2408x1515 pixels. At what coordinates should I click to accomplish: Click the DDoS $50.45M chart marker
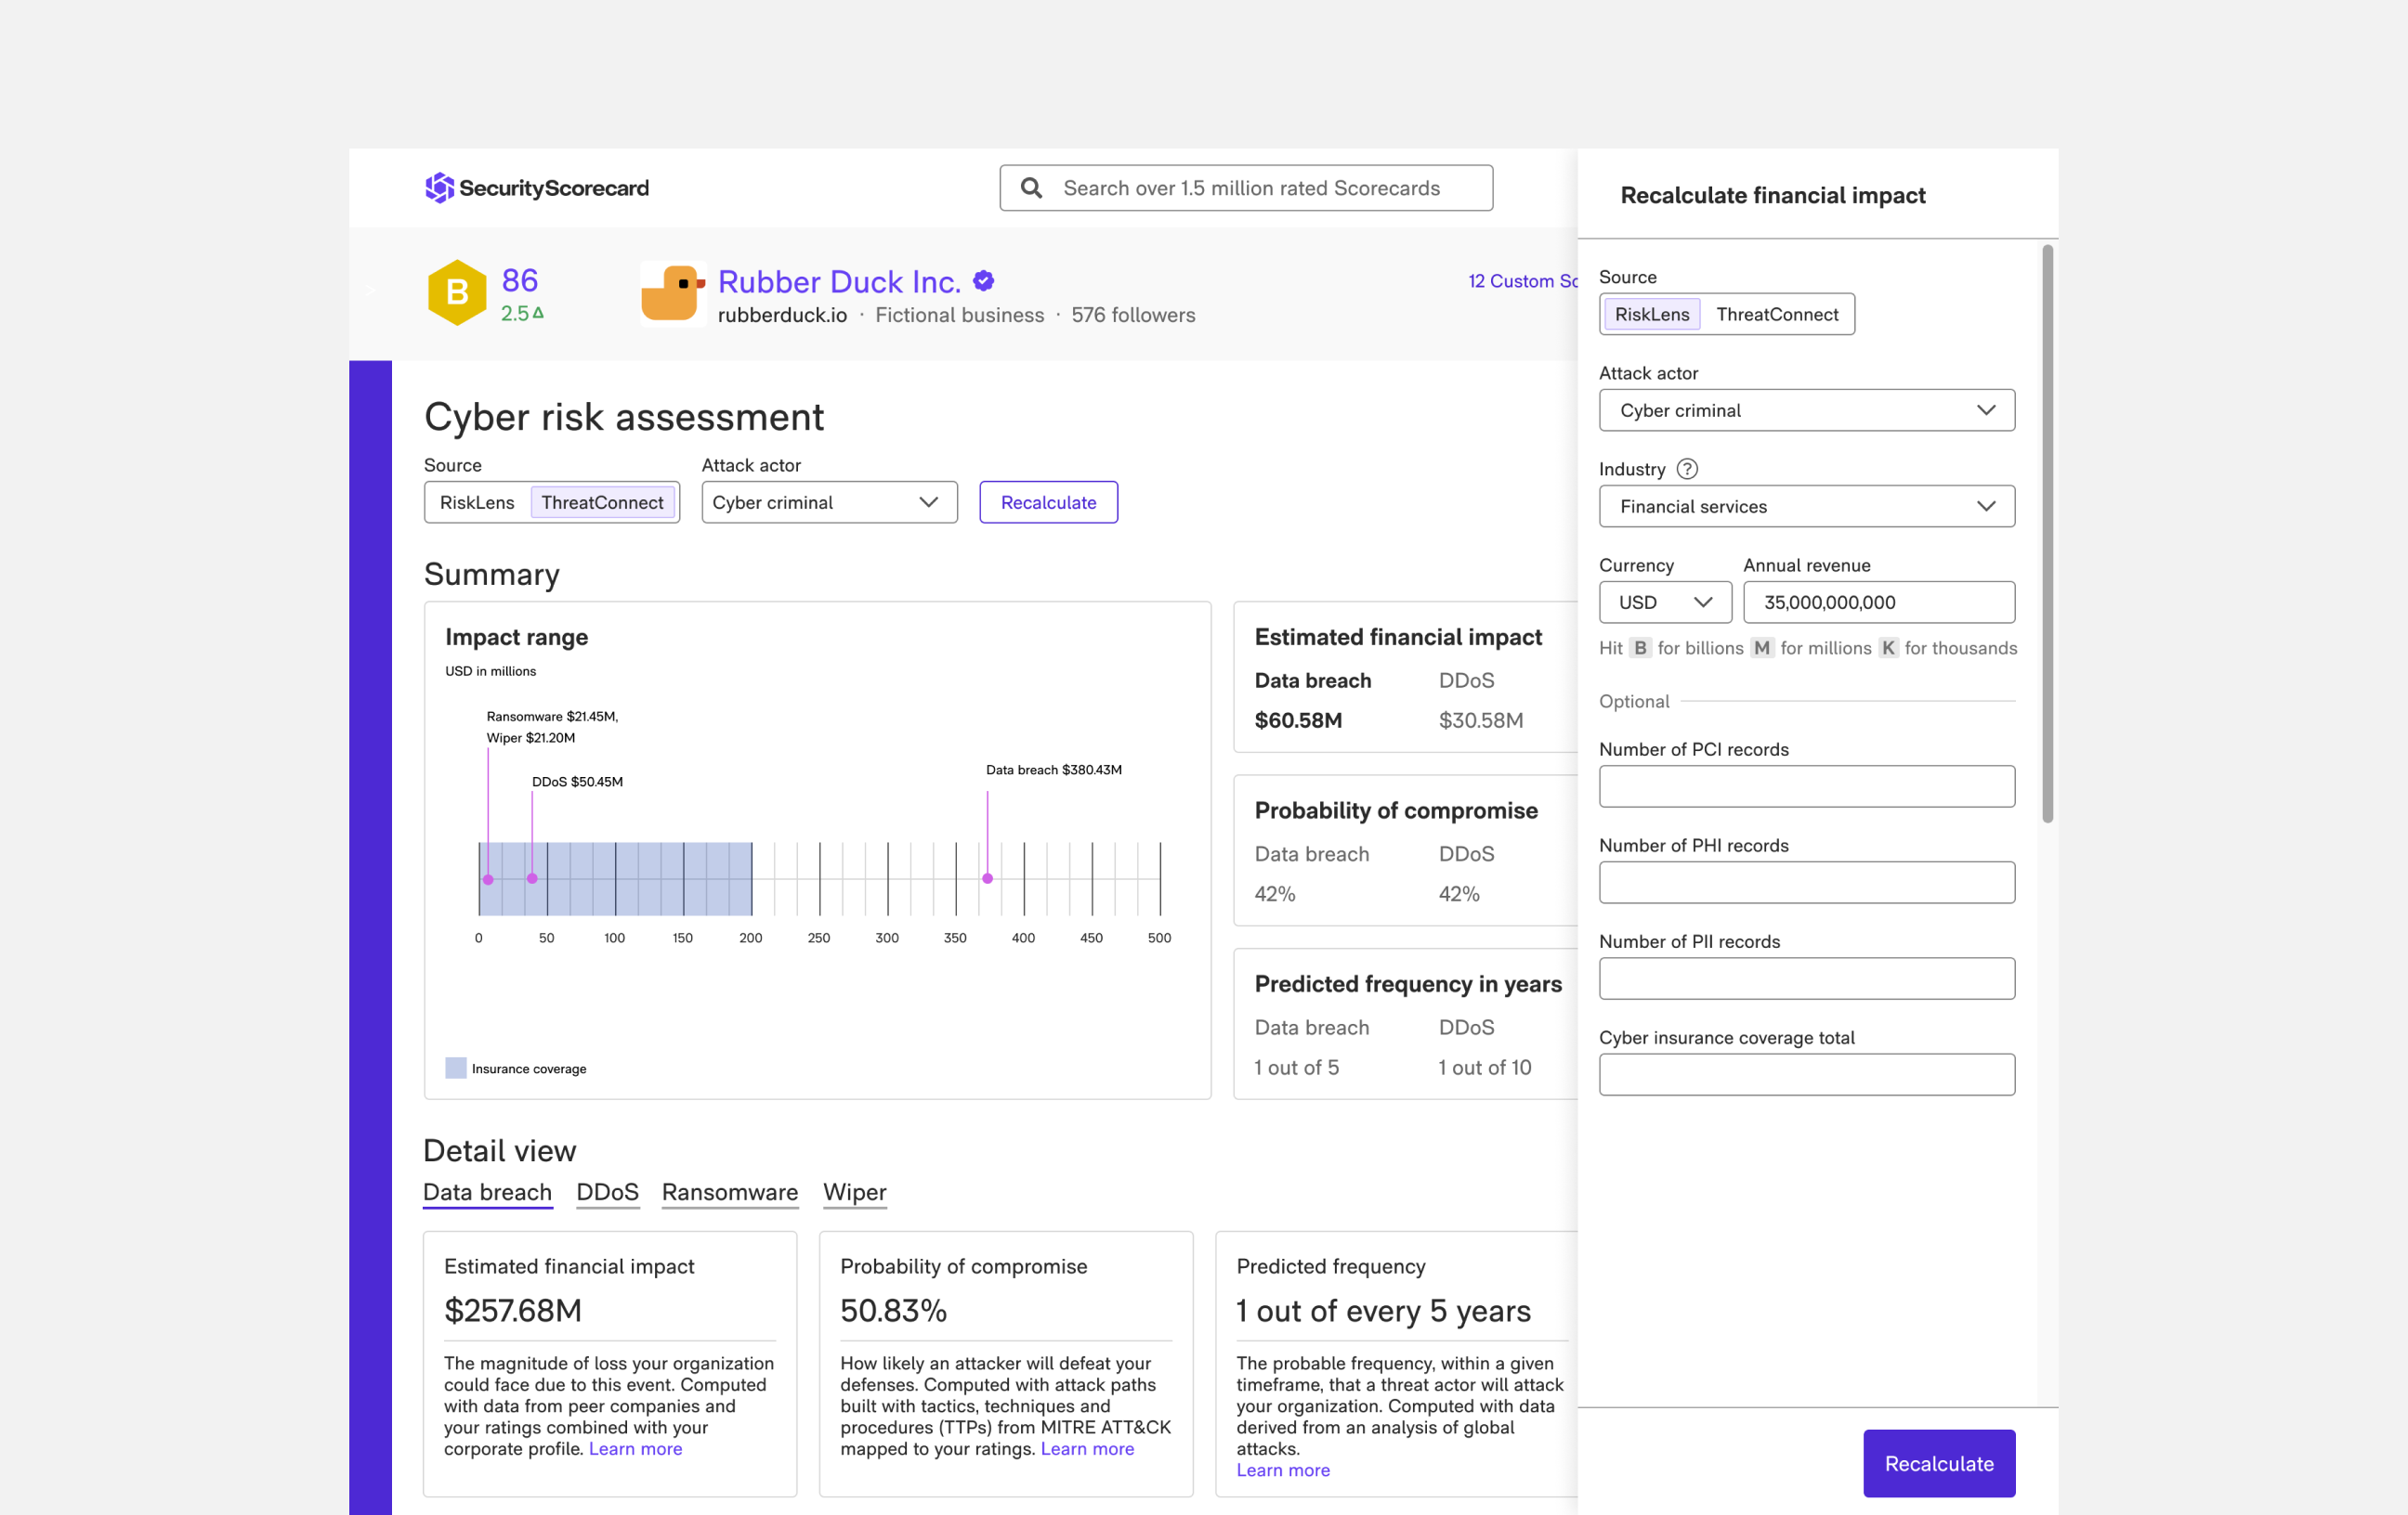532,878
